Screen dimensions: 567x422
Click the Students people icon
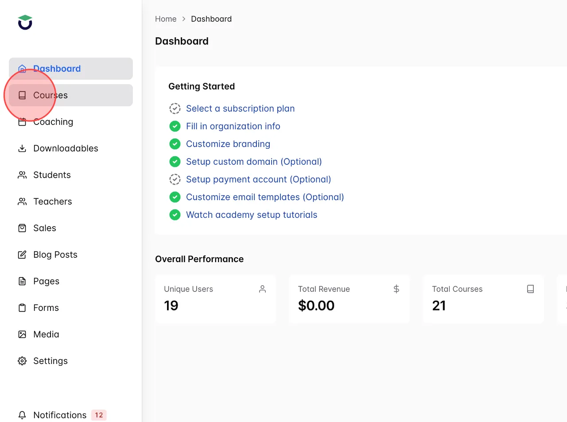(x=22, y=175)
